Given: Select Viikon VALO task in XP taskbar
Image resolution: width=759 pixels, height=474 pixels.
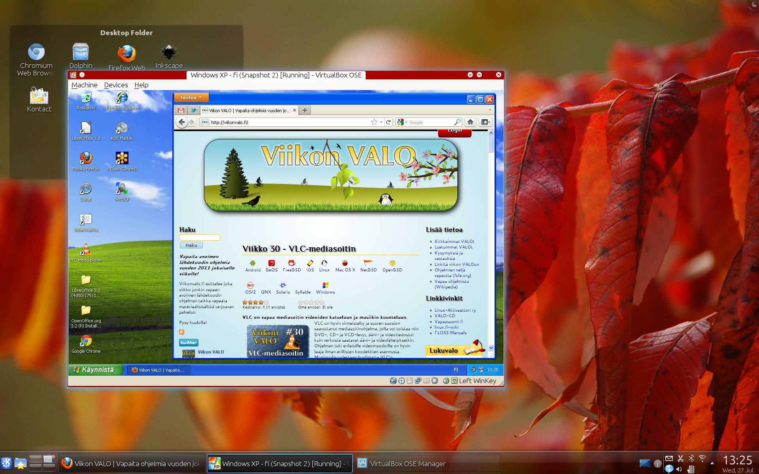Looking at the screenshot, I should 159,370.
